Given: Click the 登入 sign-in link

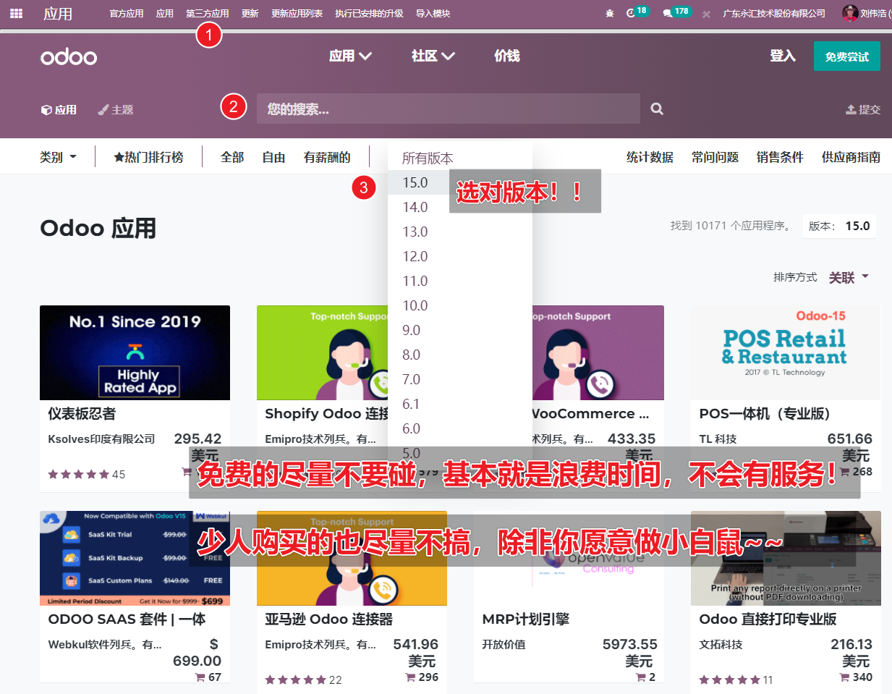Looking at the screenshot, I should [x=782, y=56].
